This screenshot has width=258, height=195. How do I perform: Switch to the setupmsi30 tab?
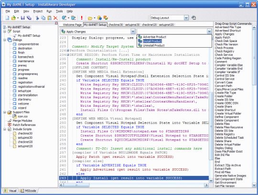132,25
